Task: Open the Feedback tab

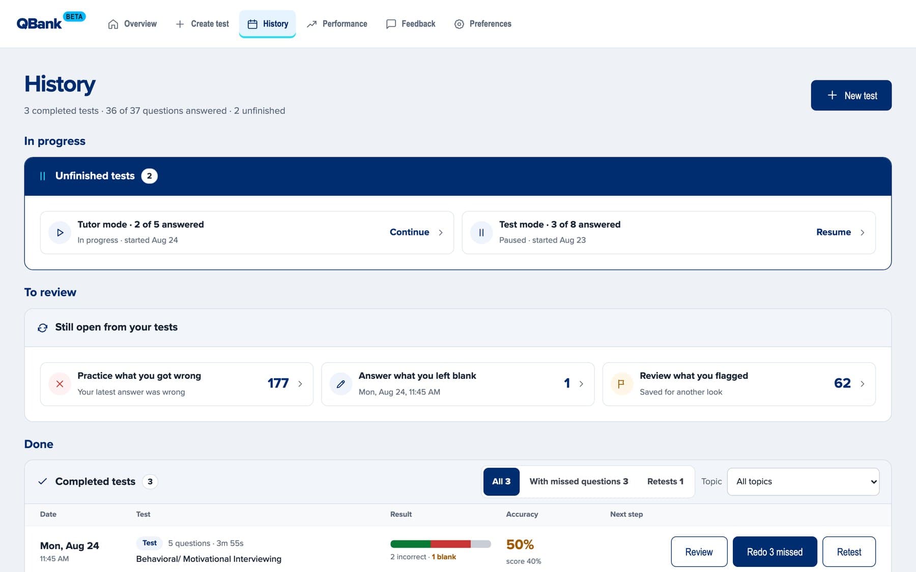Action: (x=411, y=24)
